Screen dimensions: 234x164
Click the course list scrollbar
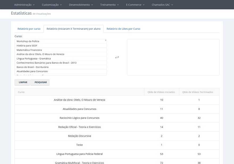(106, 53)
